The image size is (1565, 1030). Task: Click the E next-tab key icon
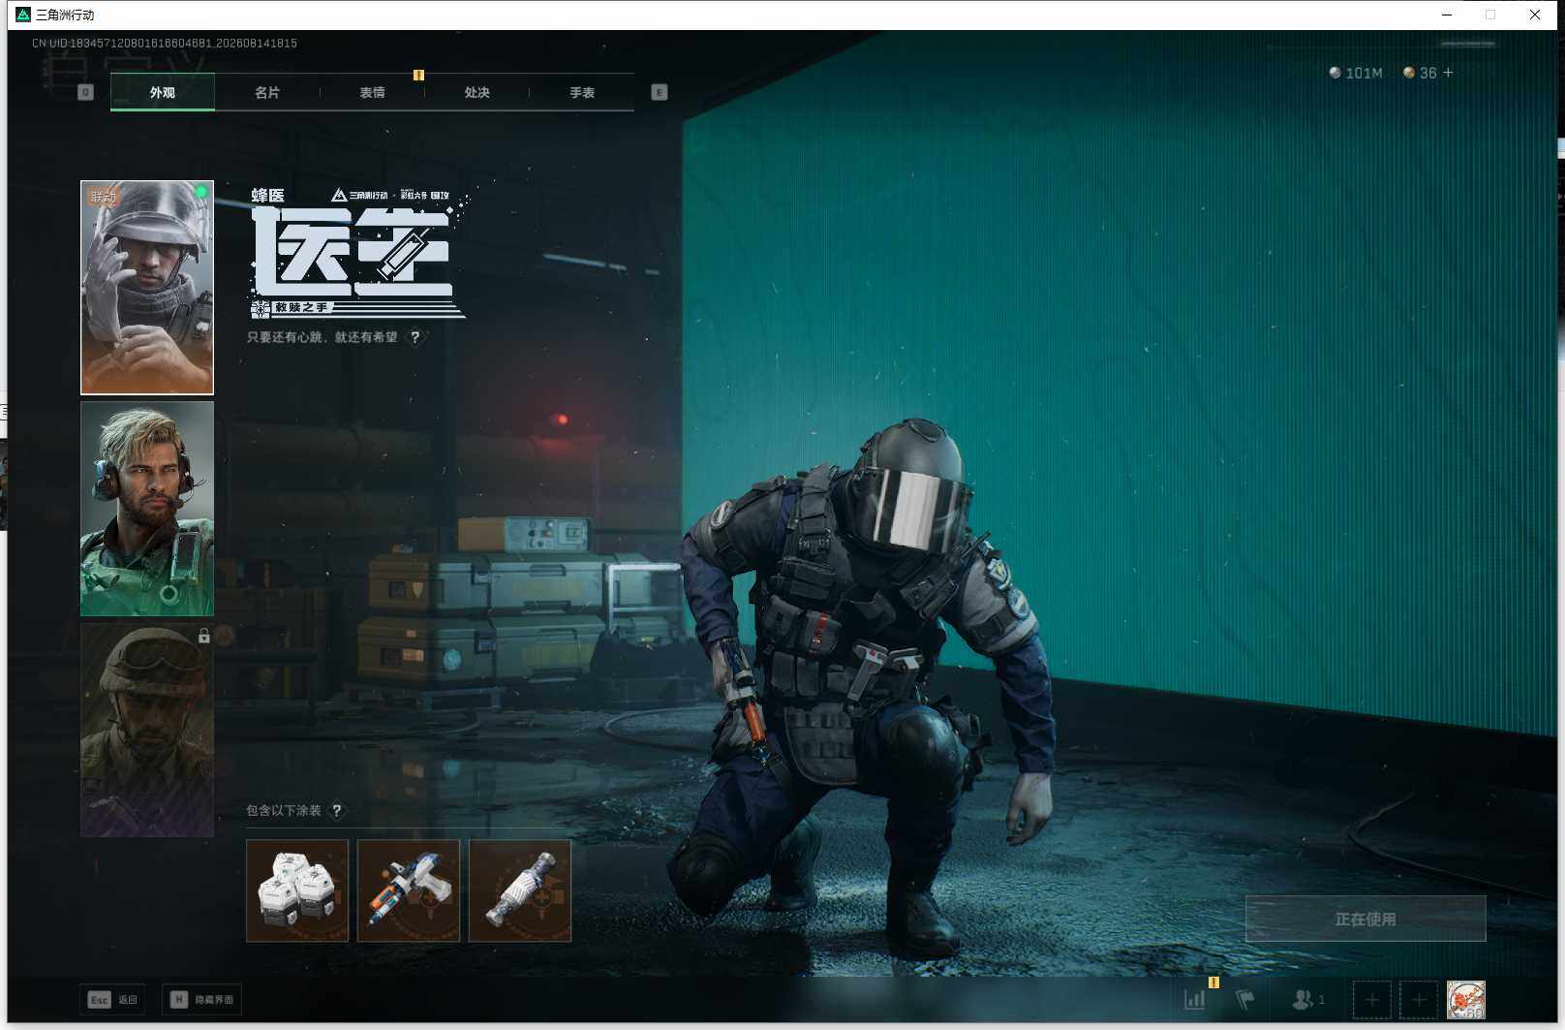[x=660, y=92]
